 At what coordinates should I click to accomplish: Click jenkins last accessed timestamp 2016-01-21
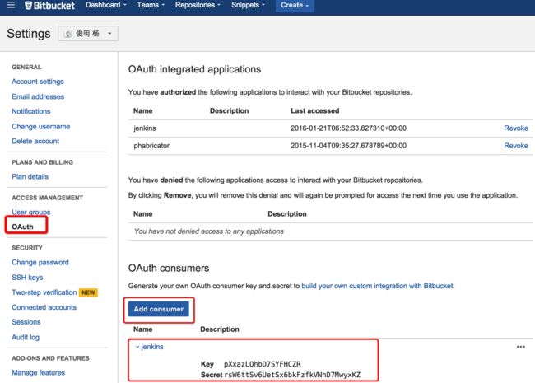click(x=348, y=128)
